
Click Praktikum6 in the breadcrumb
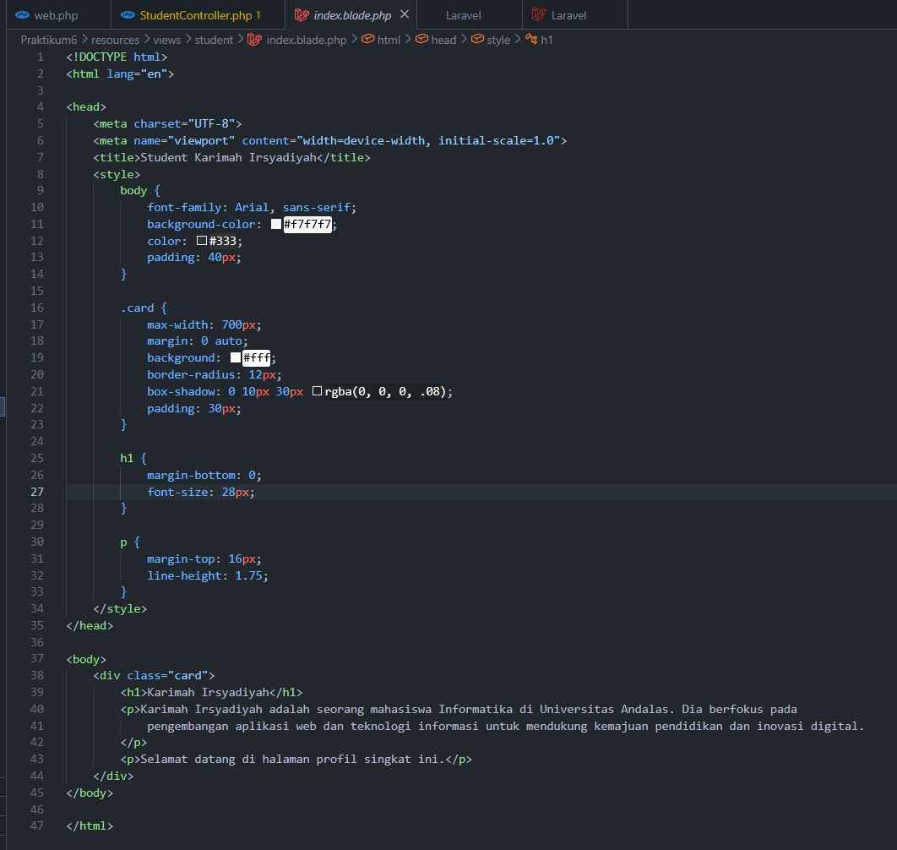[x=49, y=40]
